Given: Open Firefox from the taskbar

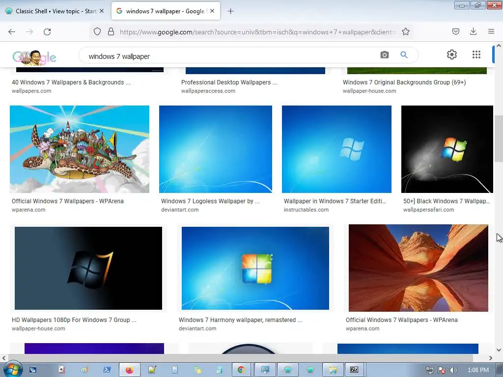Looking at the screenshot, I should click(130, 370).
